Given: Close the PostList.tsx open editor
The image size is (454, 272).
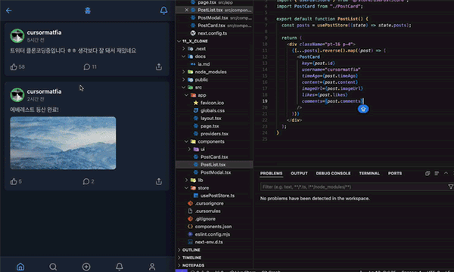Looking at the screenshot, I should 187,10.
